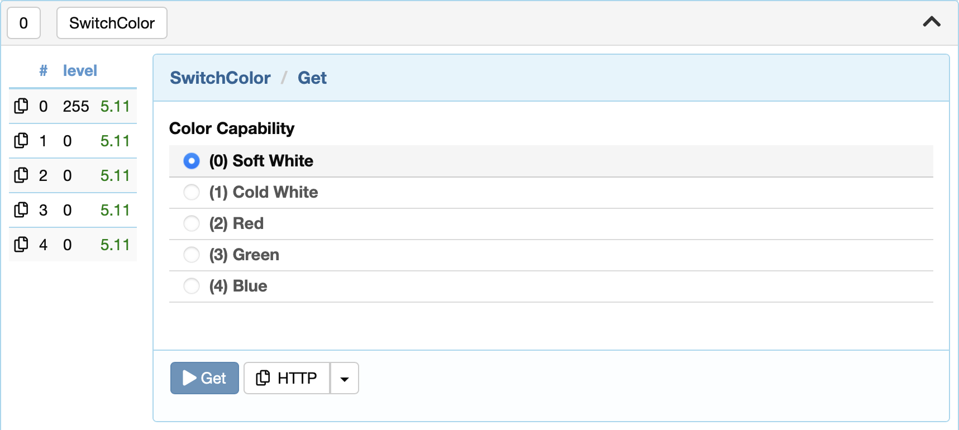Copy icon in level row 4
This screenshot has width=959, height=430.
click(21, 245)
